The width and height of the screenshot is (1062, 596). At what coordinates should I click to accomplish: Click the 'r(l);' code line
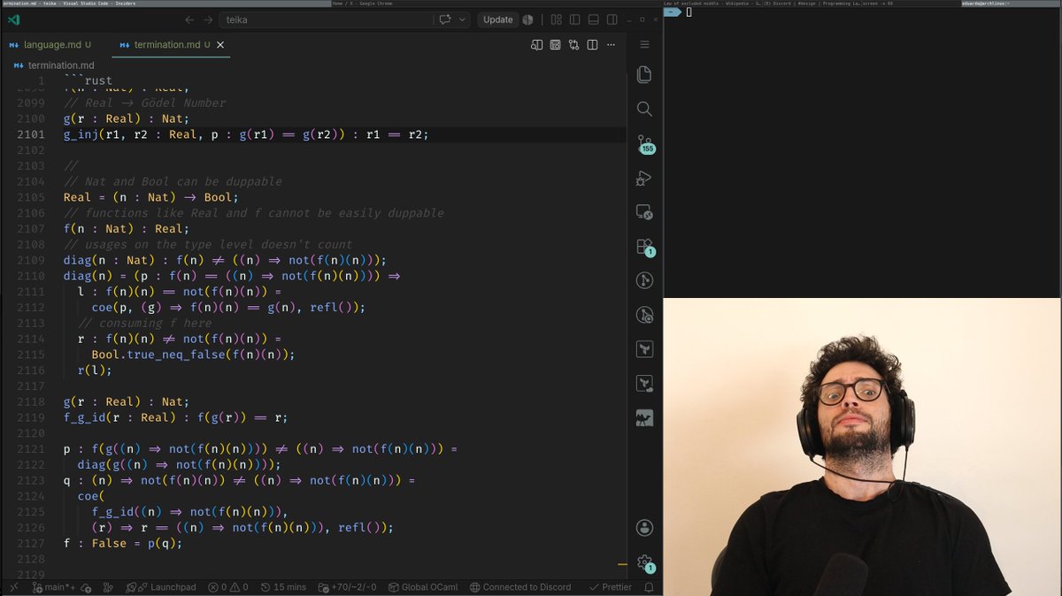(96, 371)
